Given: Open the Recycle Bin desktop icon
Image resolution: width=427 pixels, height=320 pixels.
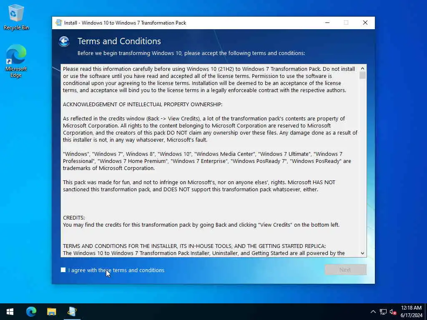Looking at the screenshot, I should 16,17.
